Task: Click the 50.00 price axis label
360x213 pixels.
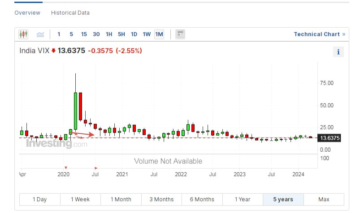Action: click(x=327, y=106)
